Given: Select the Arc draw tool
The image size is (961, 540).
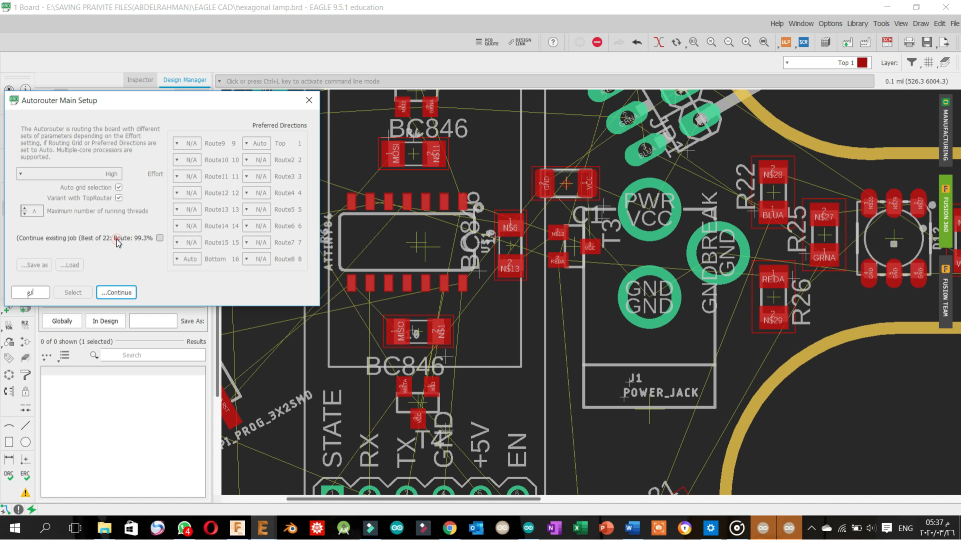Looking at the screenshot, I should click(x=9, y=425).
